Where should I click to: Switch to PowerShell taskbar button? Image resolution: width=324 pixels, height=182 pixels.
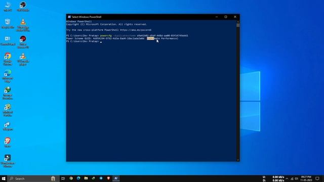(116, 178)
